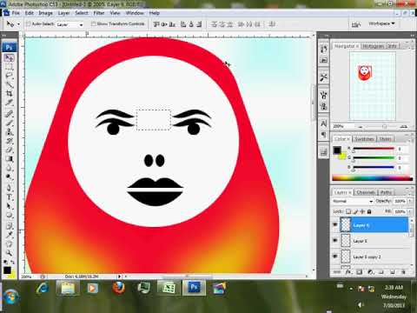Click the create new layer icon
Screen dimensions: 417x313
[x=392, y=272]
